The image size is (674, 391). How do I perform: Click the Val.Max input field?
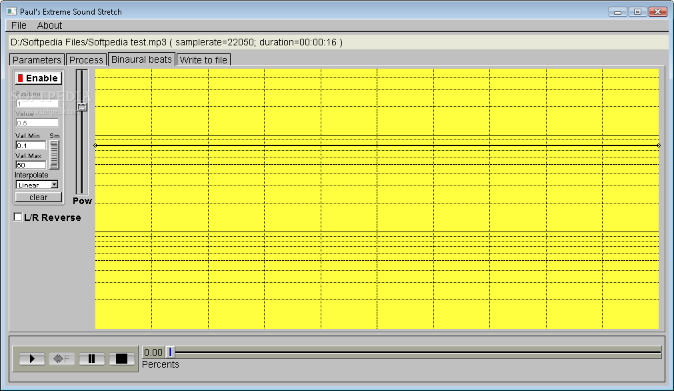[x=31, y=165]
